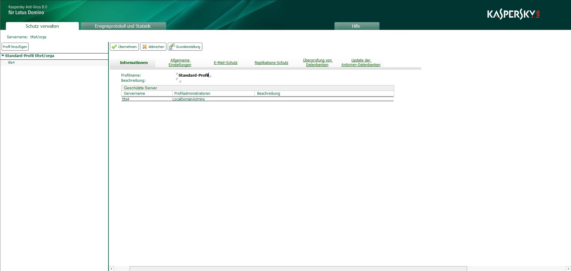Switch to Ereignisprotokoll und Statistik tab

point(123,26)
